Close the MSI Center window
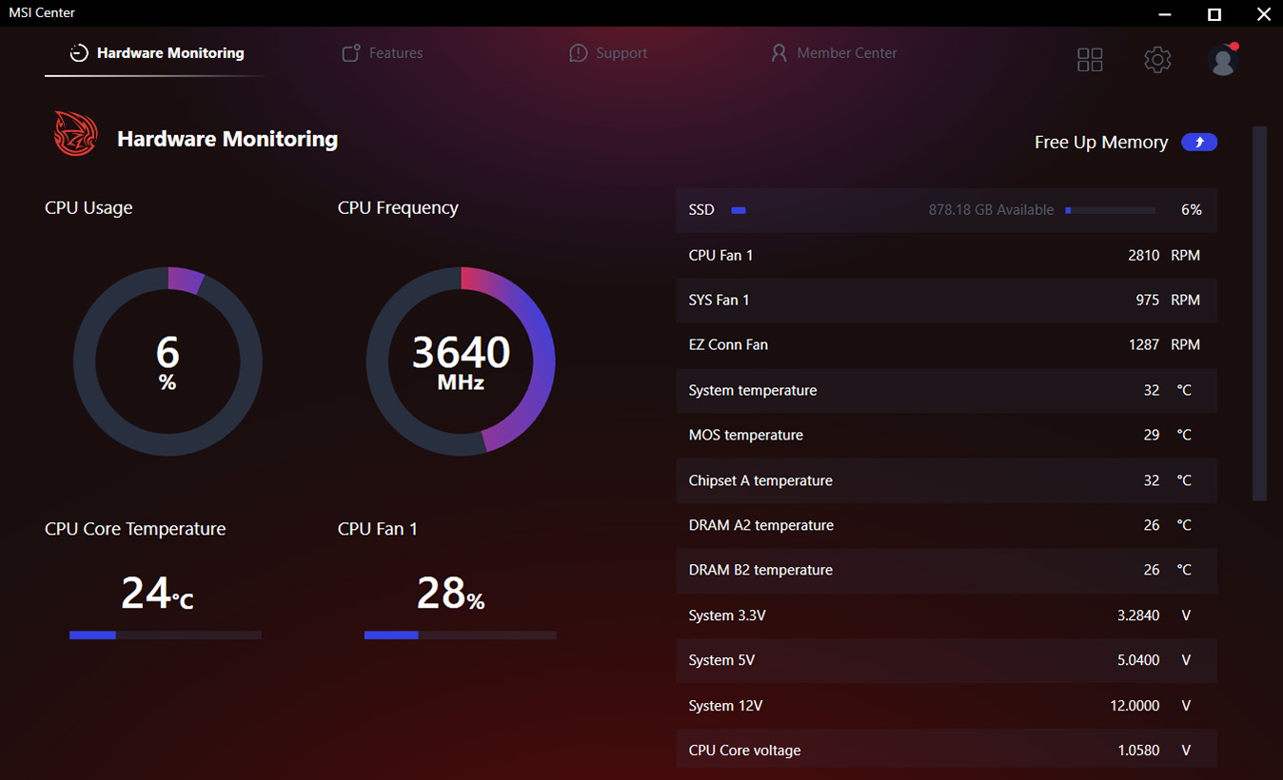The width and height of the screenshot is (1283, 780). pos(1263,13)
